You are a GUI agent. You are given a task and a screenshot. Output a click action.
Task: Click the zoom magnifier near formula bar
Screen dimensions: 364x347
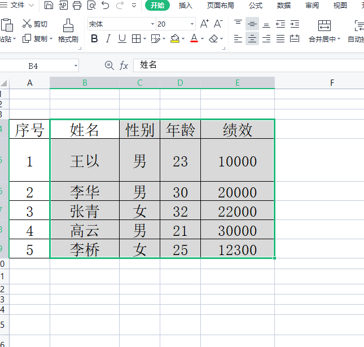pos(109,65)
